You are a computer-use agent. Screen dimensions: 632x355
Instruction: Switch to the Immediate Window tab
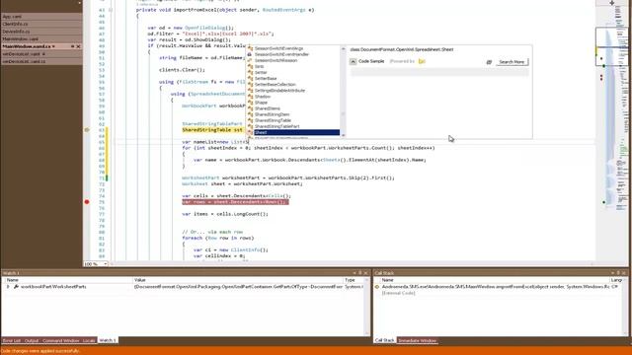tap(417, 340)
